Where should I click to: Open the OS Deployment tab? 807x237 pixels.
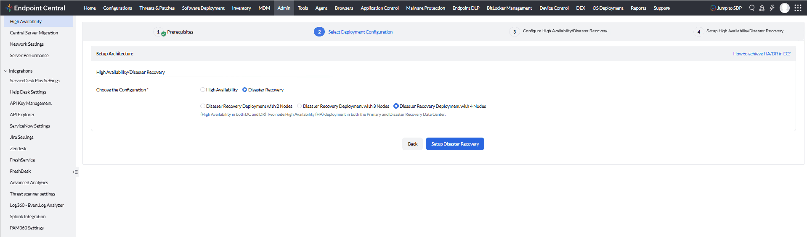pos(608,8)
